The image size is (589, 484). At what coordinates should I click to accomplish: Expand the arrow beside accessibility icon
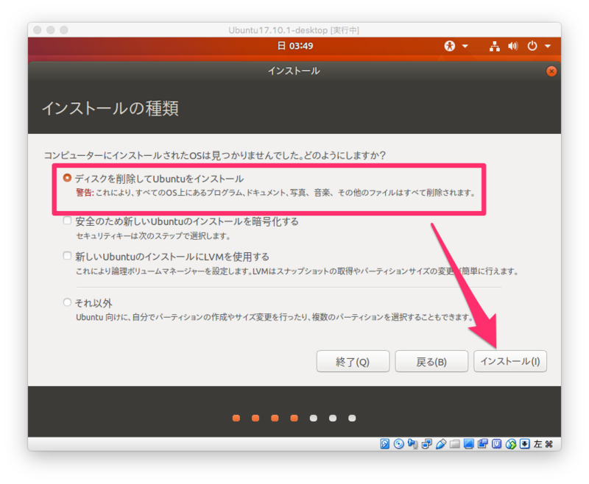coord(465,46)
